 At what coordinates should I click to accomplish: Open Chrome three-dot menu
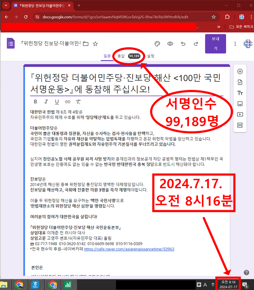click(x=251, y=17)
